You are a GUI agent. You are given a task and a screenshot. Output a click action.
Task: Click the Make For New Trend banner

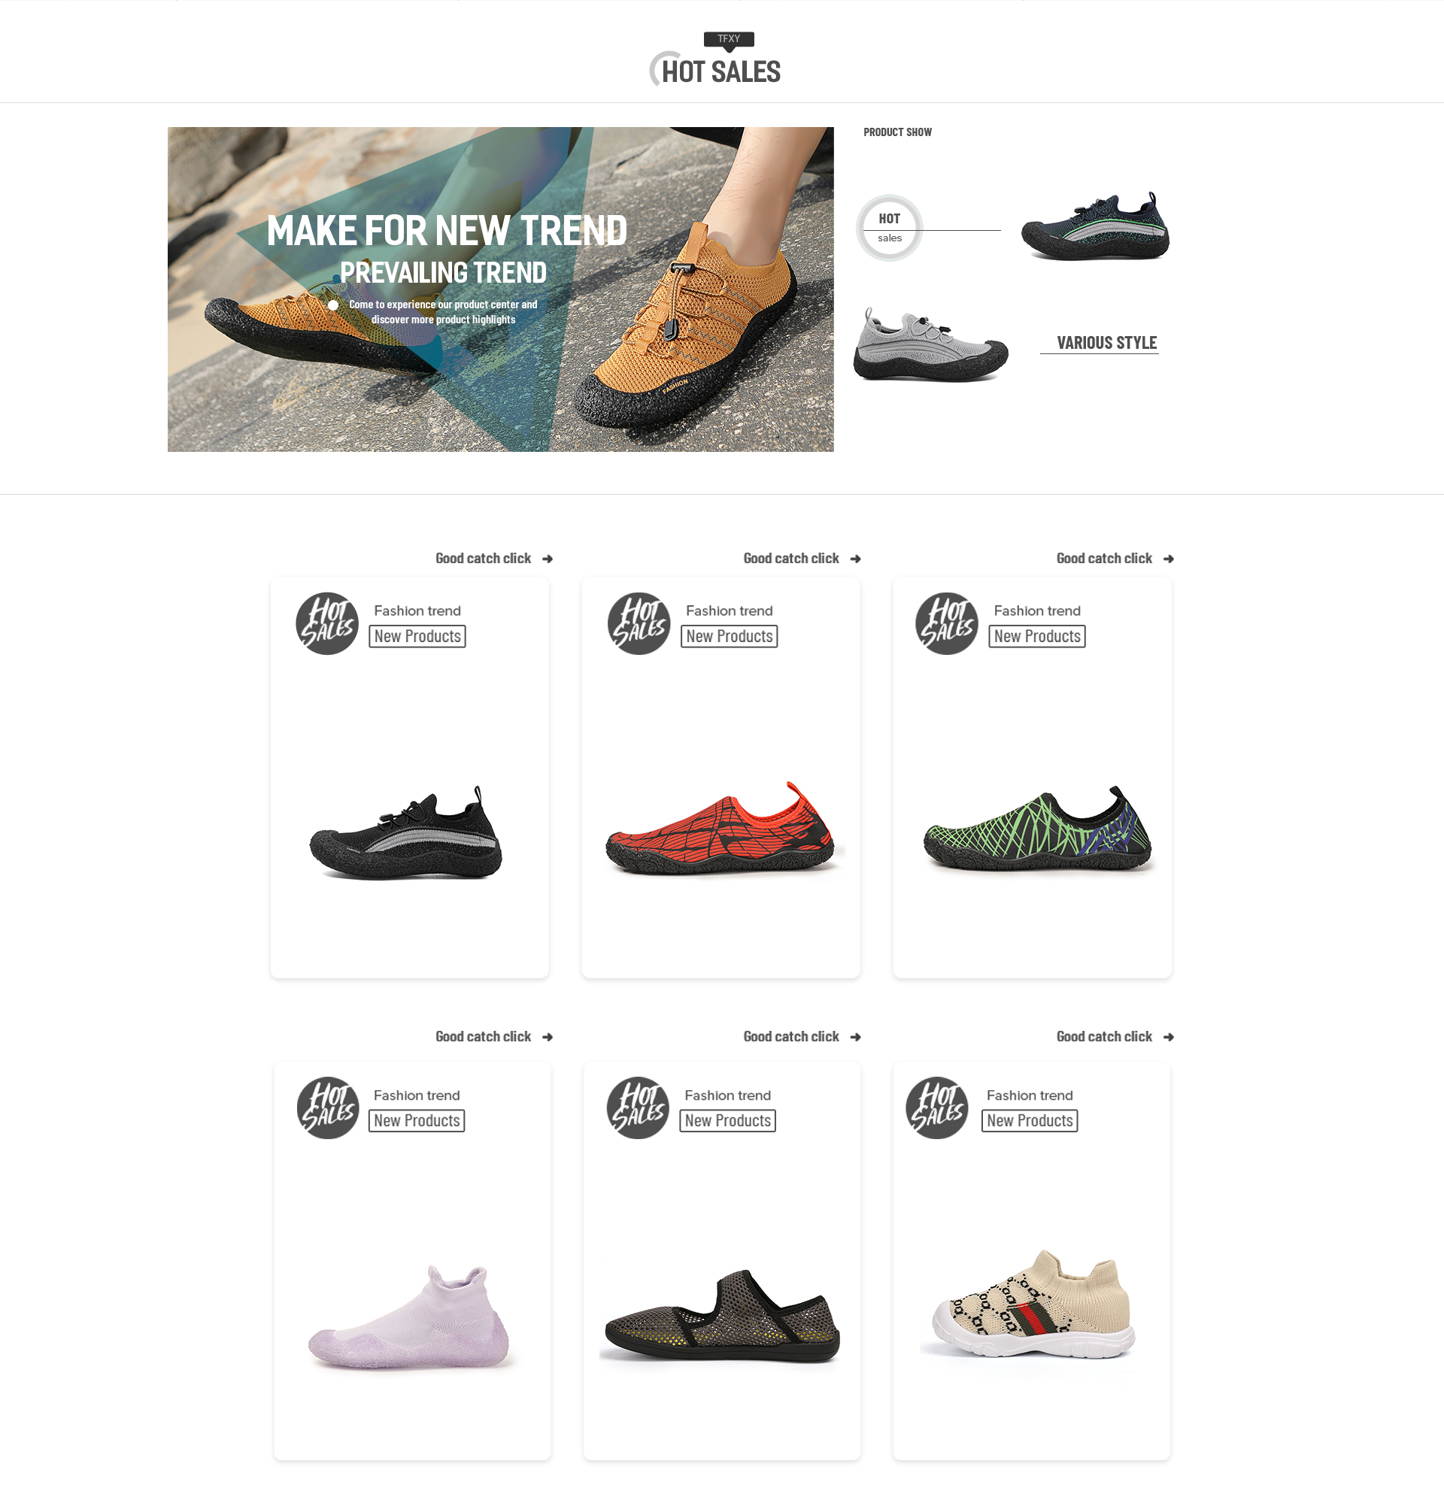pos(501,289)
